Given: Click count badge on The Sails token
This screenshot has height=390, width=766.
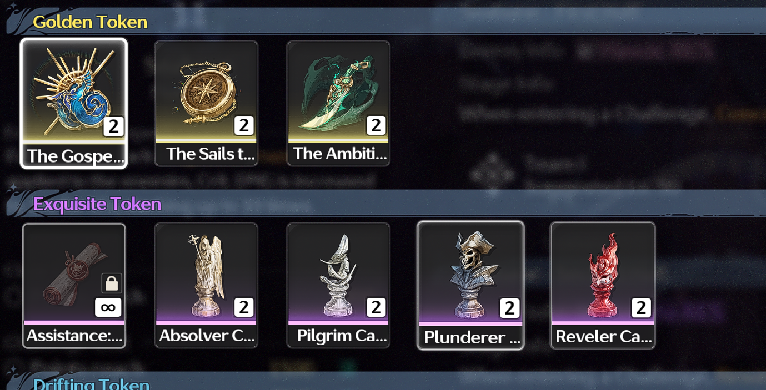Looking at the screenshot, I should (x=244, y=125).
